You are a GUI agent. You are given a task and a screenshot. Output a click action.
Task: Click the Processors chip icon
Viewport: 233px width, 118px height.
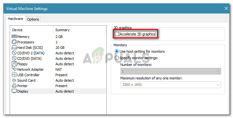pos(14,42)
